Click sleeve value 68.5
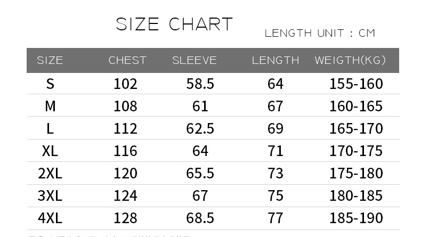Screen dimensions: 421x237 coord(200,218)
